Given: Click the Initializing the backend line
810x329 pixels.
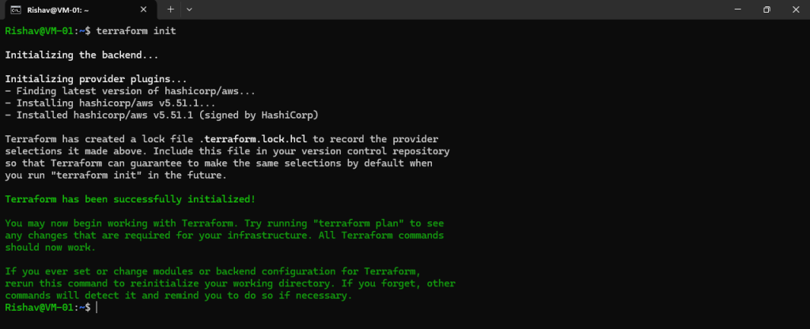Looking at the screenshot, I should (81, 55).
